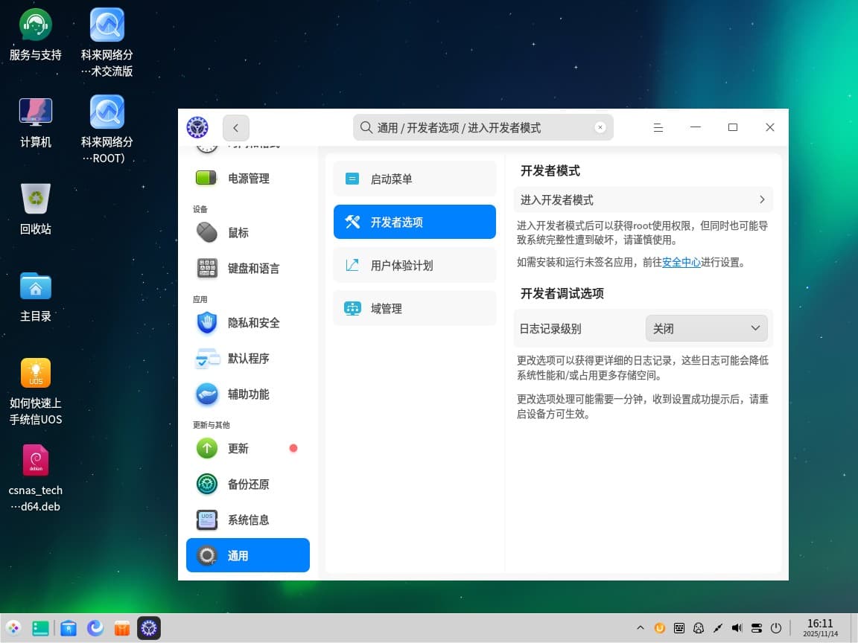Open Privacy and Security shield icon
Image resolution: width=858 pixels, height=643 pixels.
[206, 323]
